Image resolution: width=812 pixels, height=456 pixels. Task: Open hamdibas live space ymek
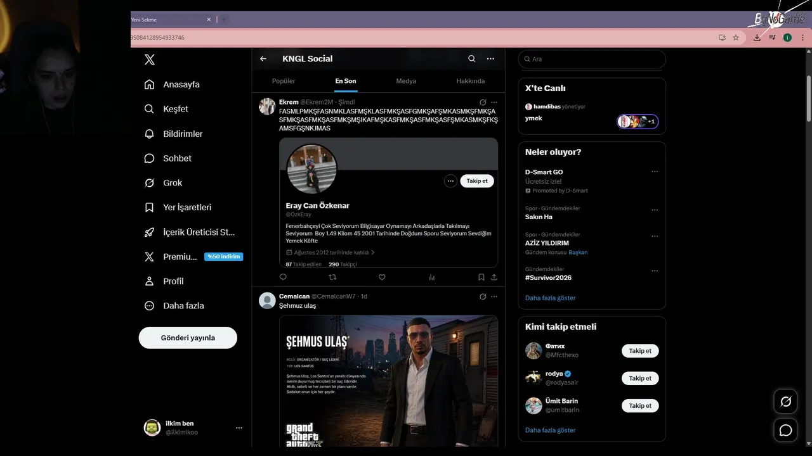[534, 118]
